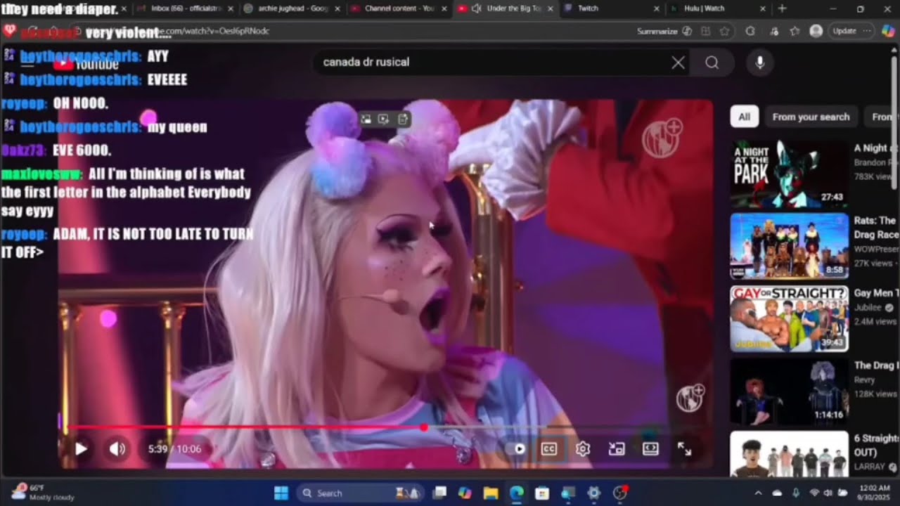
Task: Close the Twitch tab
Action: 657,8
